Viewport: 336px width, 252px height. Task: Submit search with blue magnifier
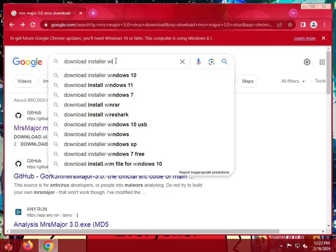click(x=224, y=62)
